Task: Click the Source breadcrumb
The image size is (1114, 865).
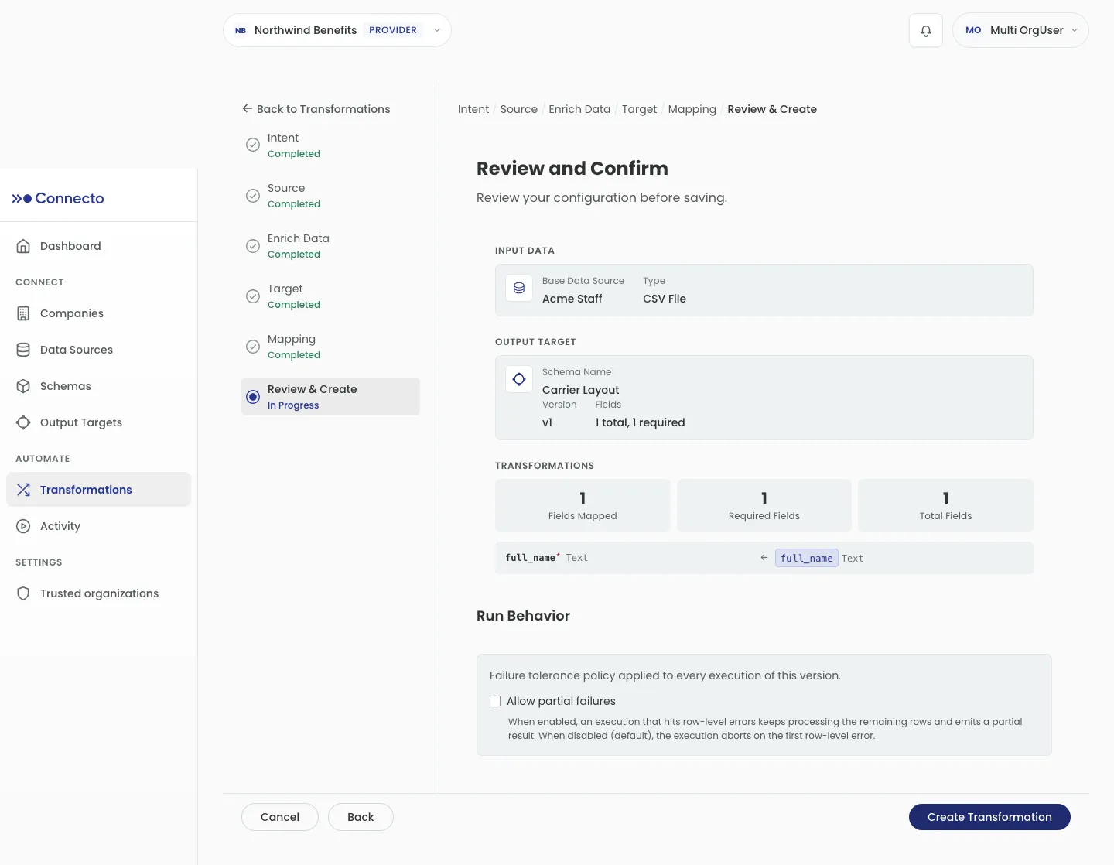Action: point(519,109)
